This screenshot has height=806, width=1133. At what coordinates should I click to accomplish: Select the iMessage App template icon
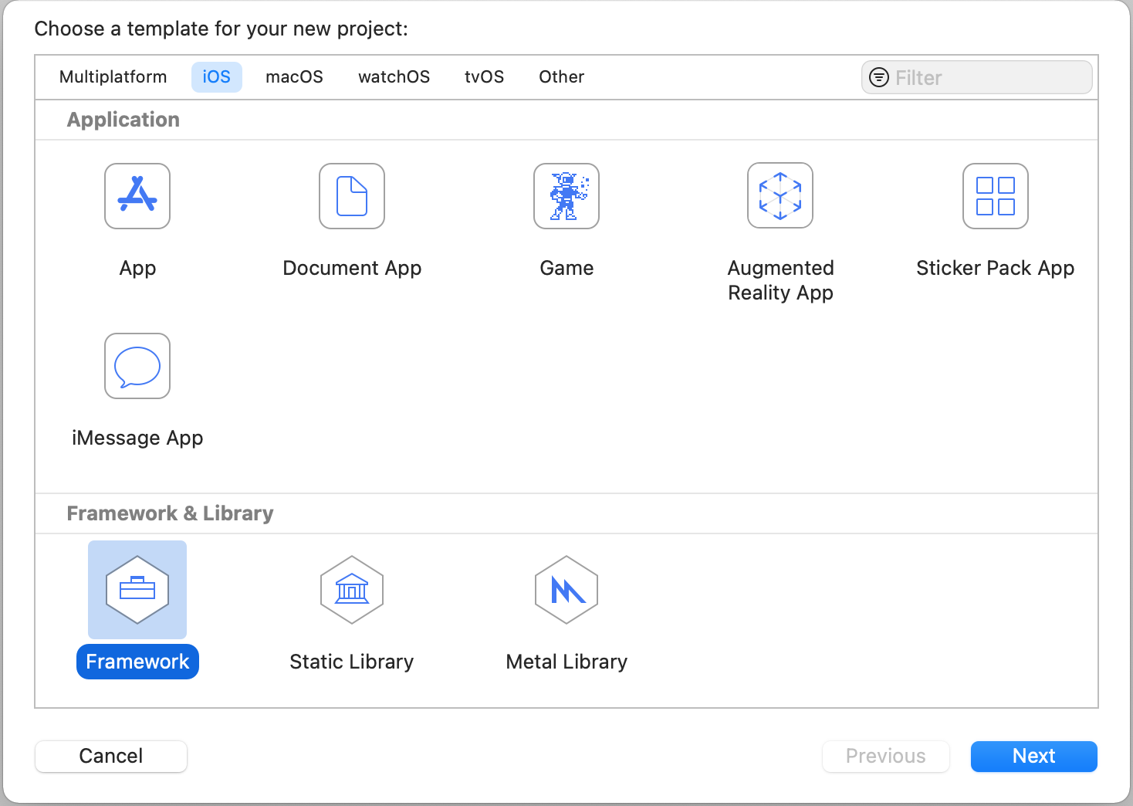tap(137, 366)
